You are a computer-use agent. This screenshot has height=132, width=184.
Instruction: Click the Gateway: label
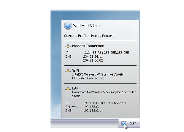click(72, 107)
